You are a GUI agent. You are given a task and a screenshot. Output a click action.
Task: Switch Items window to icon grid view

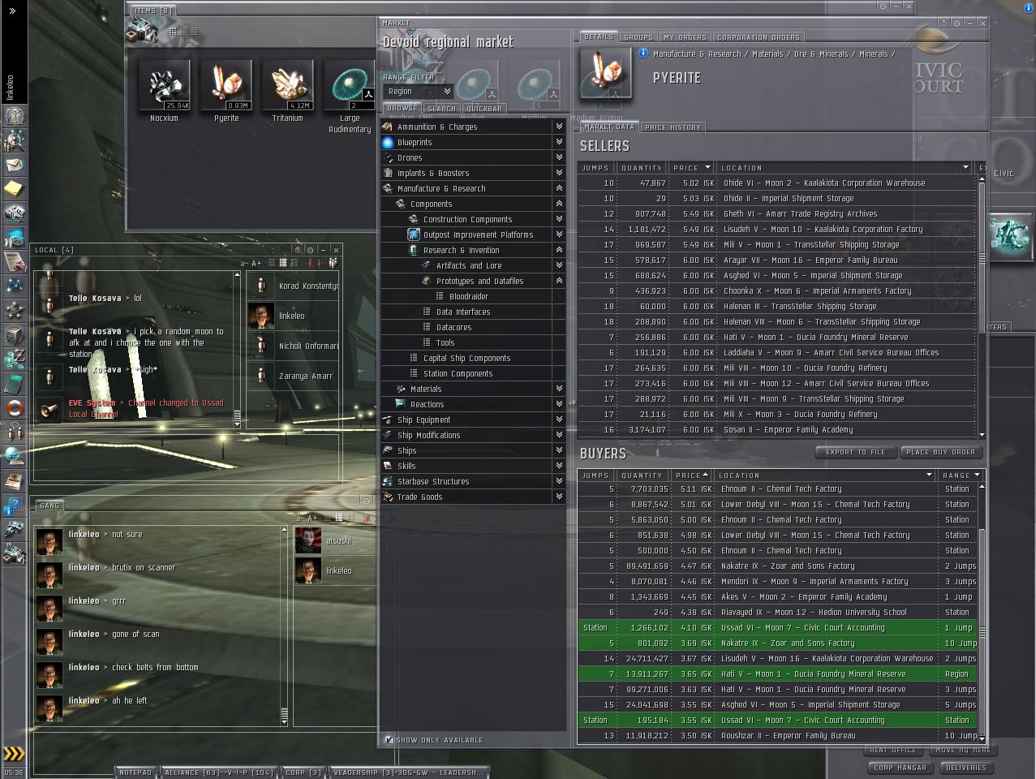tap(173, 32)
